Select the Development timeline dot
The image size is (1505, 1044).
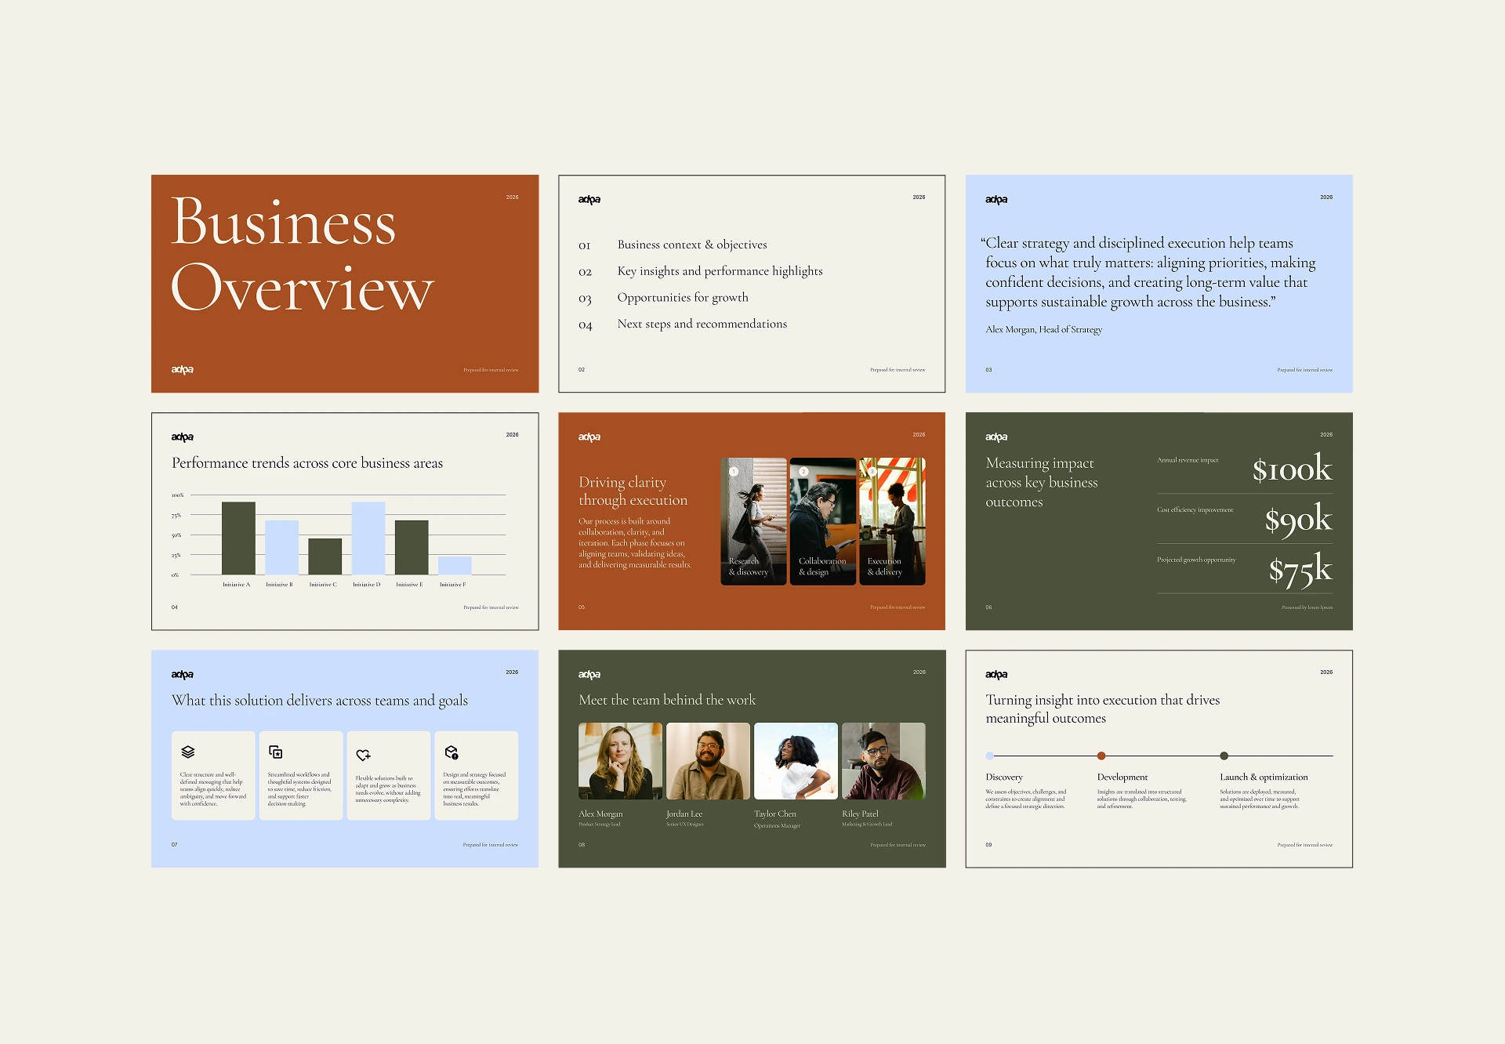1101,756
